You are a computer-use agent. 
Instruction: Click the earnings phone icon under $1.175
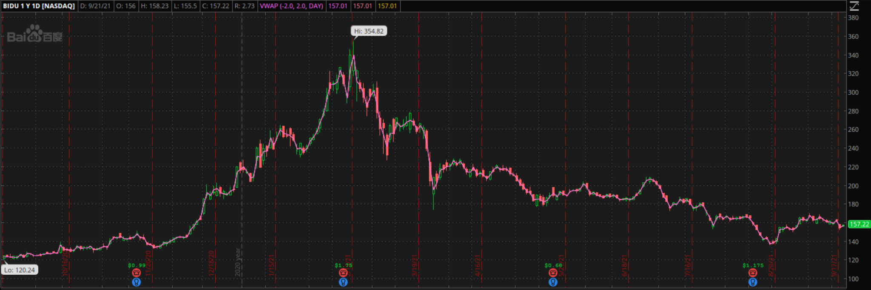click(x=753, y=273)
